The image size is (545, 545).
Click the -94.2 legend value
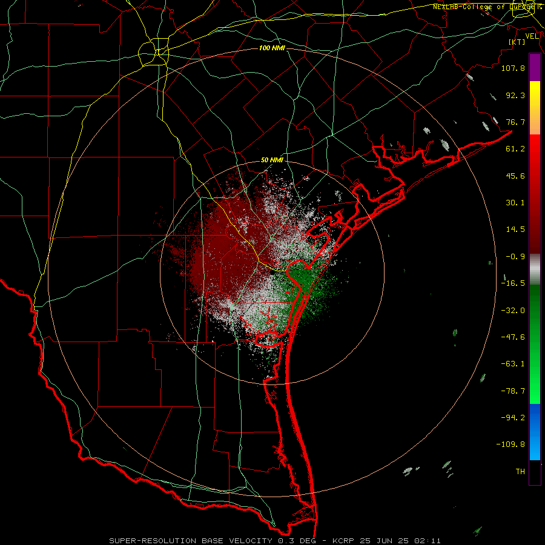coord(513,417)
